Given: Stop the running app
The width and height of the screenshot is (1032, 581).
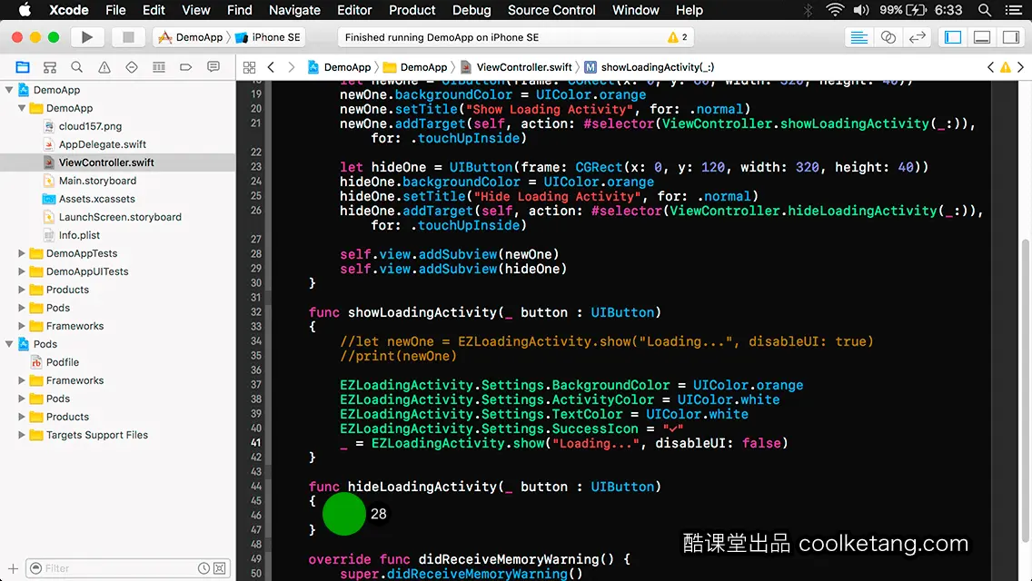Looking at the screenshot, I should point(128,37).
